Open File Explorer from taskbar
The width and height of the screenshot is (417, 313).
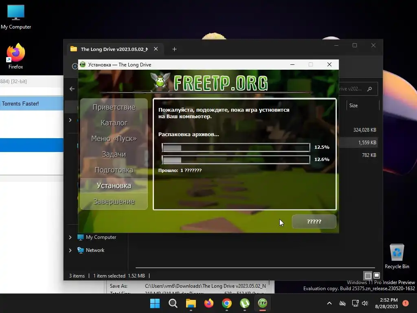point(191,303)
